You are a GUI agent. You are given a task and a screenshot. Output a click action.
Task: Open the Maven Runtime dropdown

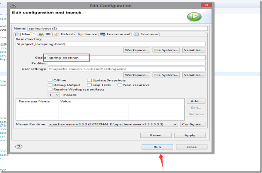click(113, 124)
